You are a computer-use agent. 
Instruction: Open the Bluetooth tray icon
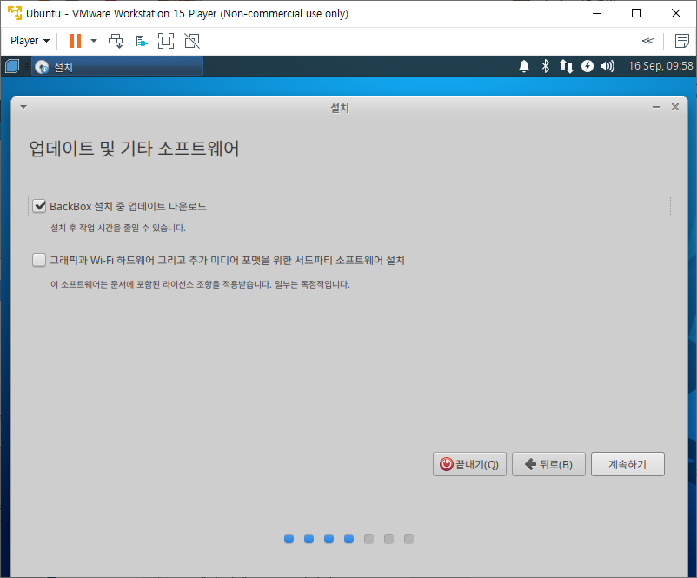click(x=546, y=66)
